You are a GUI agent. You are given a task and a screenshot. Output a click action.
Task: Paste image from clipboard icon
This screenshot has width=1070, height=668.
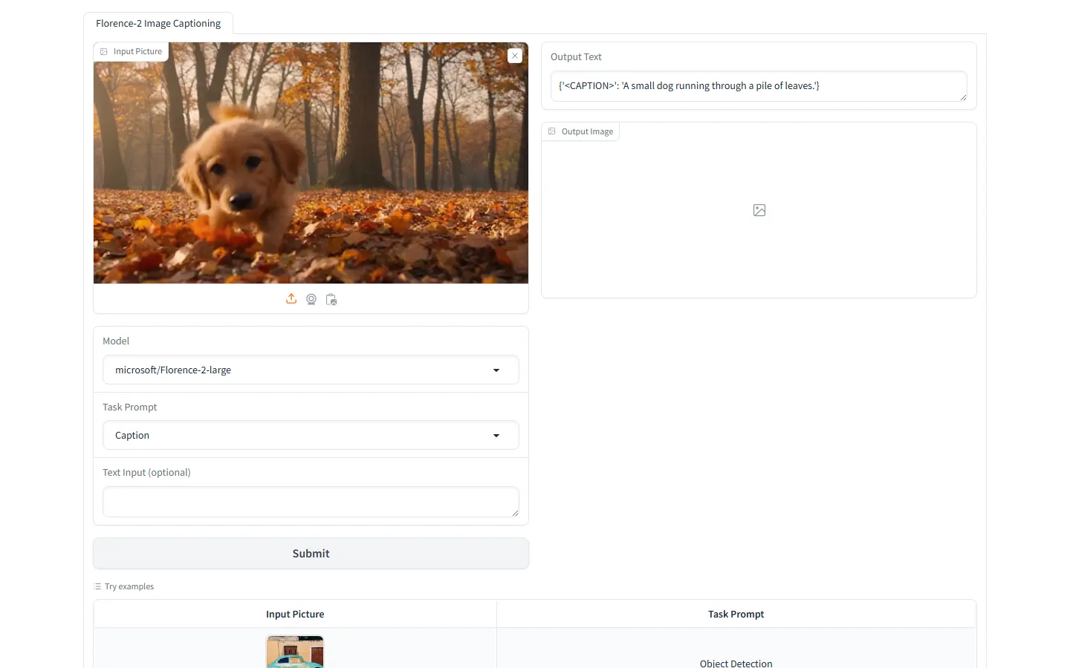[331, 299]
